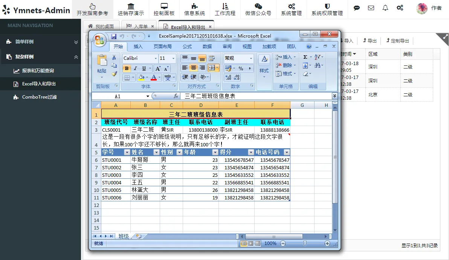
Task: Click the cell borders icon
Action: coord(127,77)
